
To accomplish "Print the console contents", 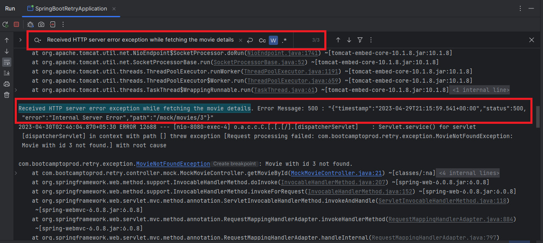I will (7, 83).
